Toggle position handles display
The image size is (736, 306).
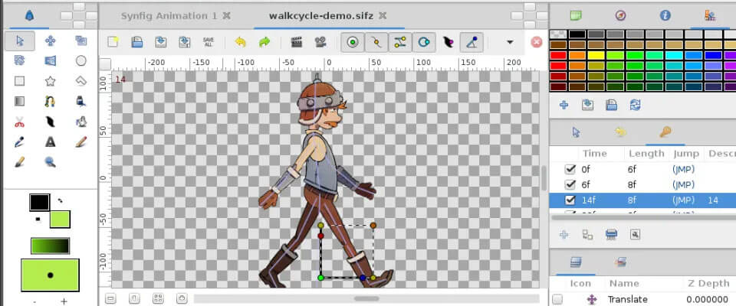tap(353, 42)
